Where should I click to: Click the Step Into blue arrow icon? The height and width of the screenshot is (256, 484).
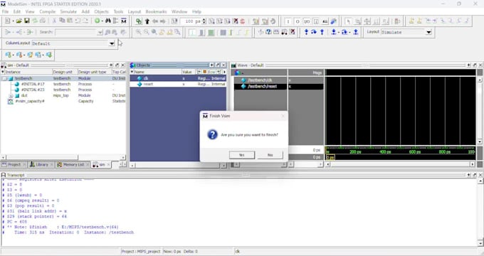(306, 32)
